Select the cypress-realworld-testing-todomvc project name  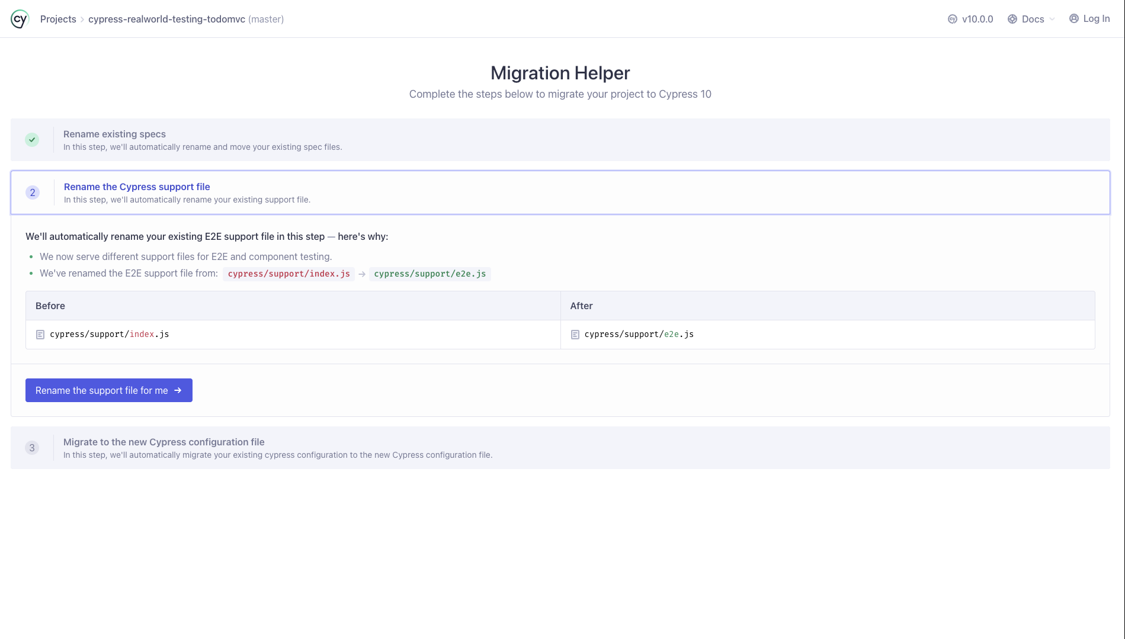coord(166,19)
